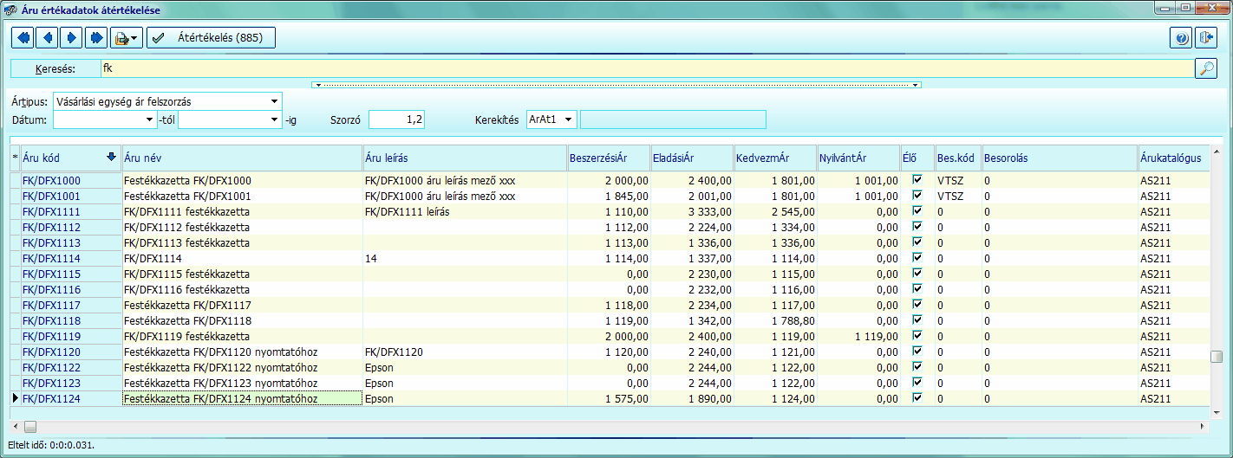This screenshot has width=1233, height=458.
Task: Click the row selector asterisk header
Action: (x=15, y=158)
